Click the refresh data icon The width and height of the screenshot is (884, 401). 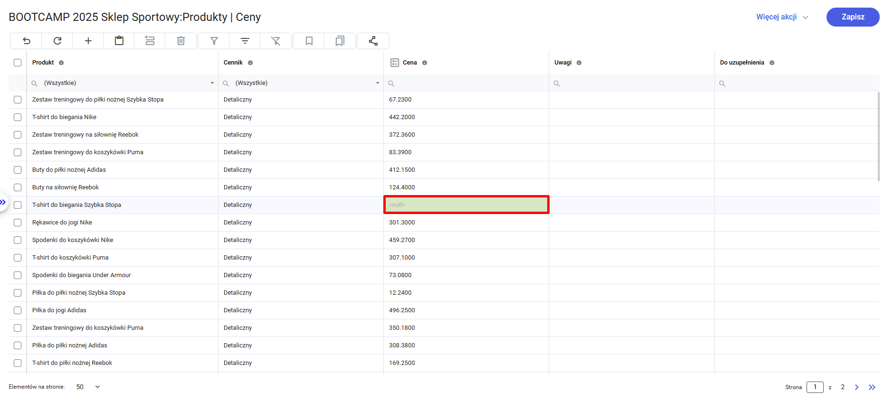57,41
